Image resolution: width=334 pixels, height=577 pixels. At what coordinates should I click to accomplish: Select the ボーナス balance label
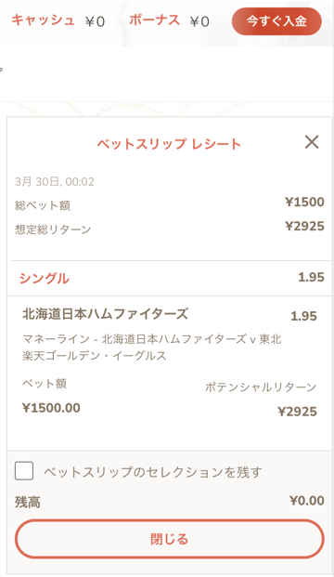tap(155, 20)
